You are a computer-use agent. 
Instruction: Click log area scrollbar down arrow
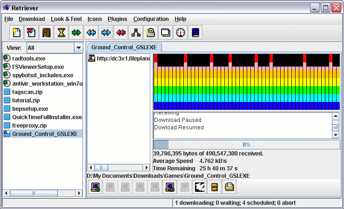(x=336, y=135)
